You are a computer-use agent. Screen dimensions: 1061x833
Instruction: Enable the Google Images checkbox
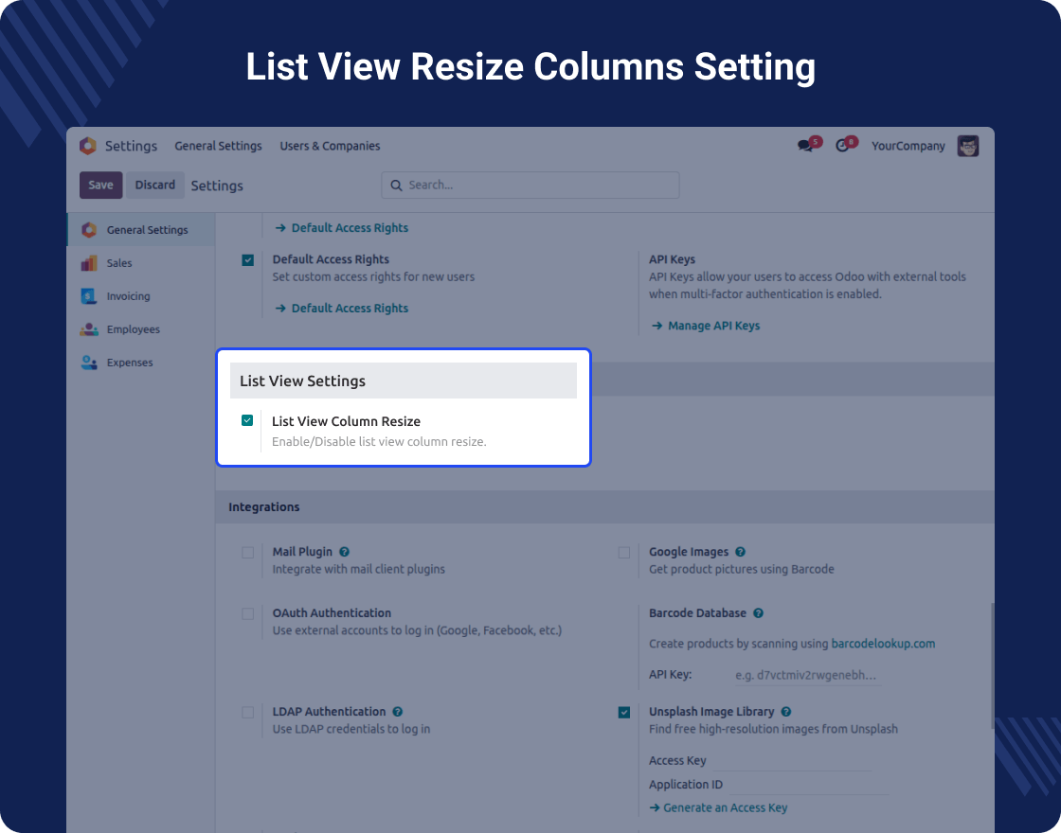tap(624, 553)
